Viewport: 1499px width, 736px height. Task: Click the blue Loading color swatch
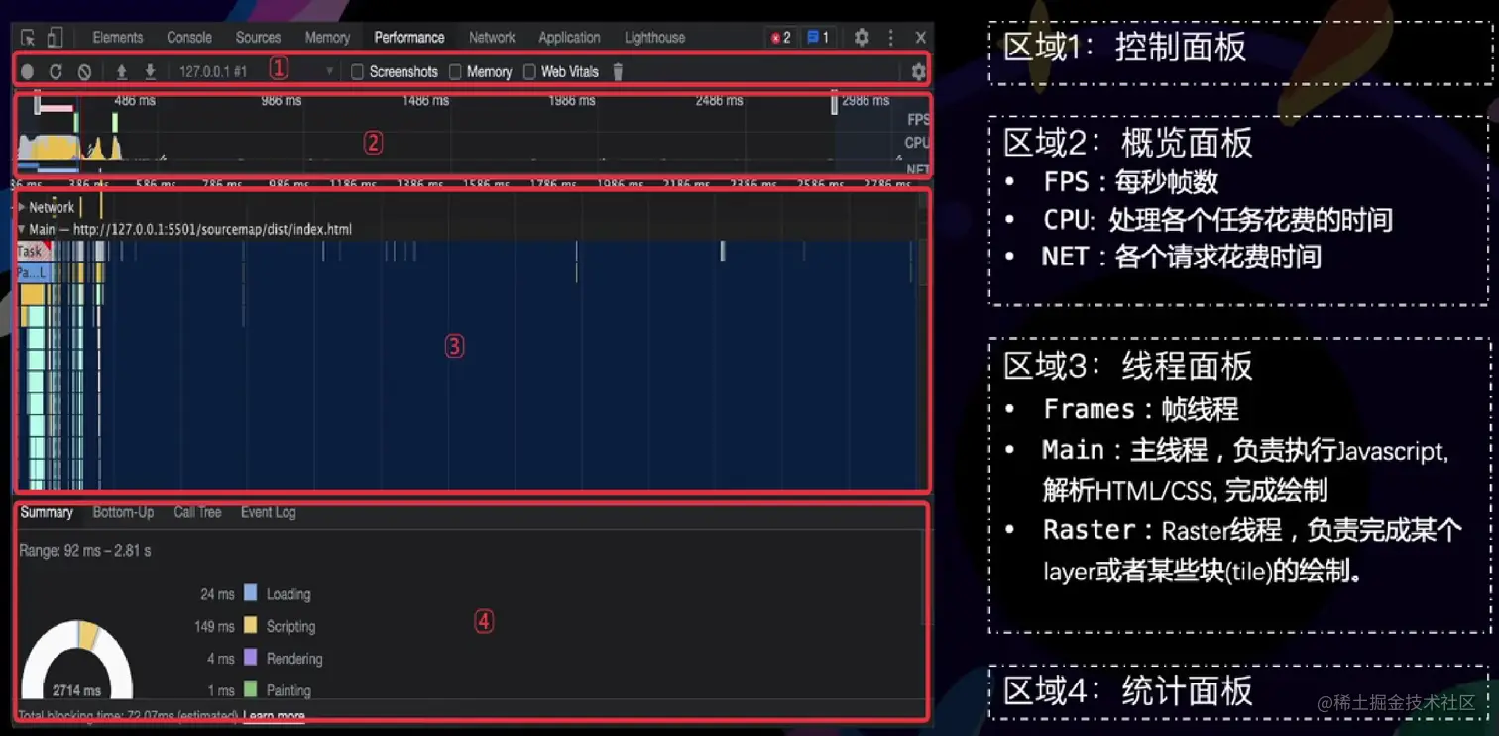click(250, 593)
